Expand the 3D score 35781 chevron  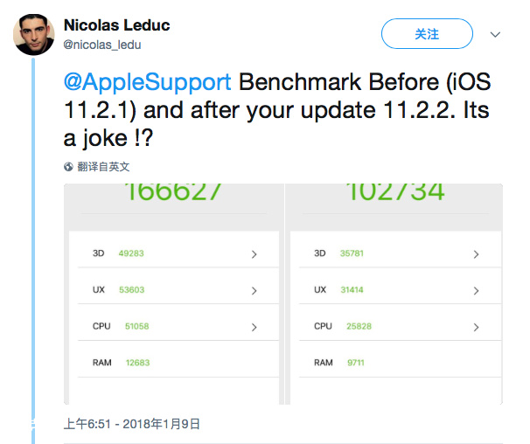click(x=476, y=254)
